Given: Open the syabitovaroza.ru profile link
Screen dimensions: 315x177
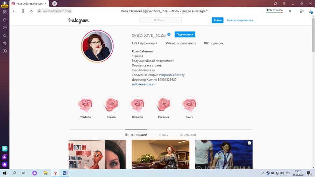Looking at the screenshot, I should pyautogui.click(x=143, y=84).
